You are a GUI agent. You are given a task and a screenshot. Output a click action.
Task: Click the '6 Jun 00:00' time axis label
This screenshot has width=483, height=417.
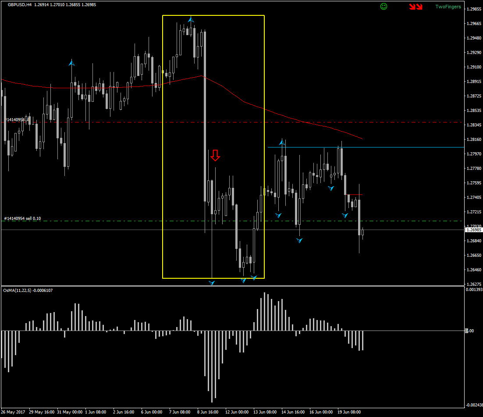click(152, 412)
